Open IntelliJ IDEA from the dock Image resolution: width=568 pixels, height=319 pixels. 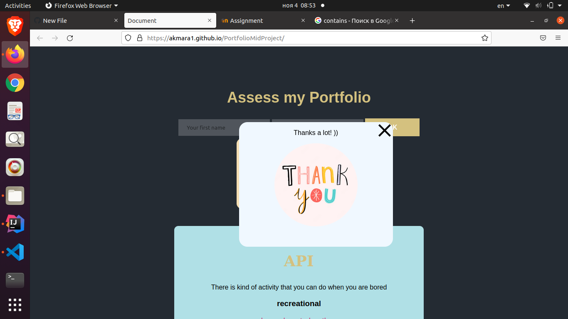(15, 224)
